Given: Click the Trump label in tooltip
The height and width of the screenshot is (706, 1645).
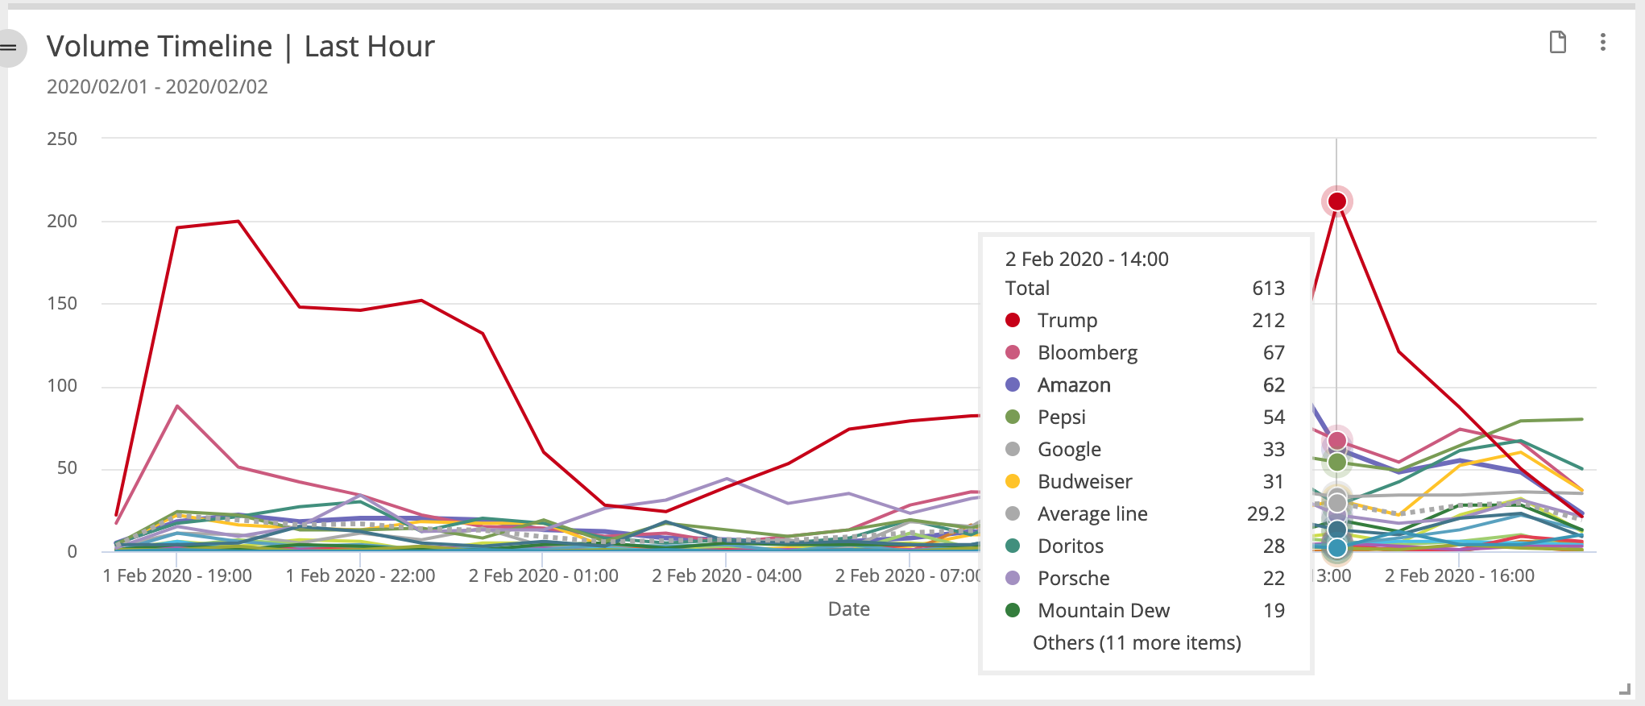Looking at the screenshot, I should pos(1067,321).
